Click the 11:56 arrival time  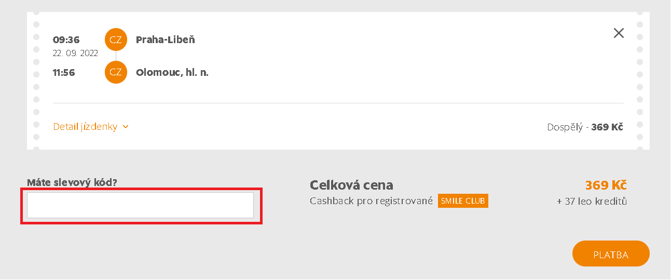[x=64, y=73]
